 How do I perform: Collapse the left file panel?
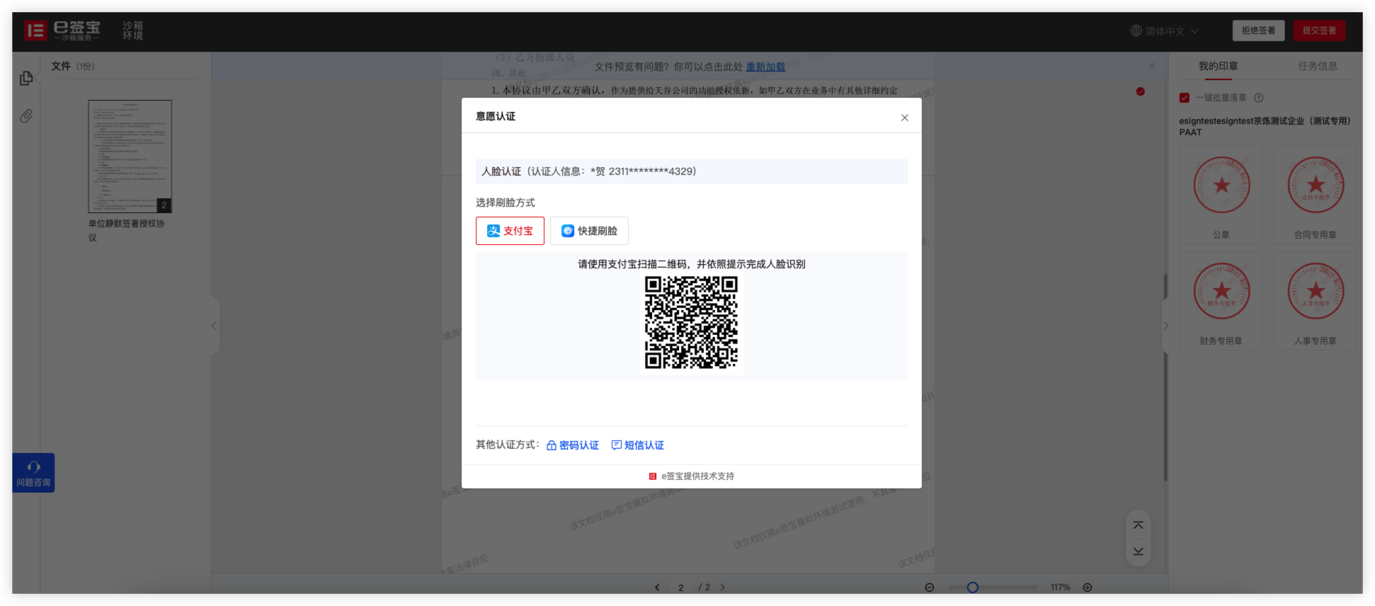pyautogui.click(x=214, y=326)
